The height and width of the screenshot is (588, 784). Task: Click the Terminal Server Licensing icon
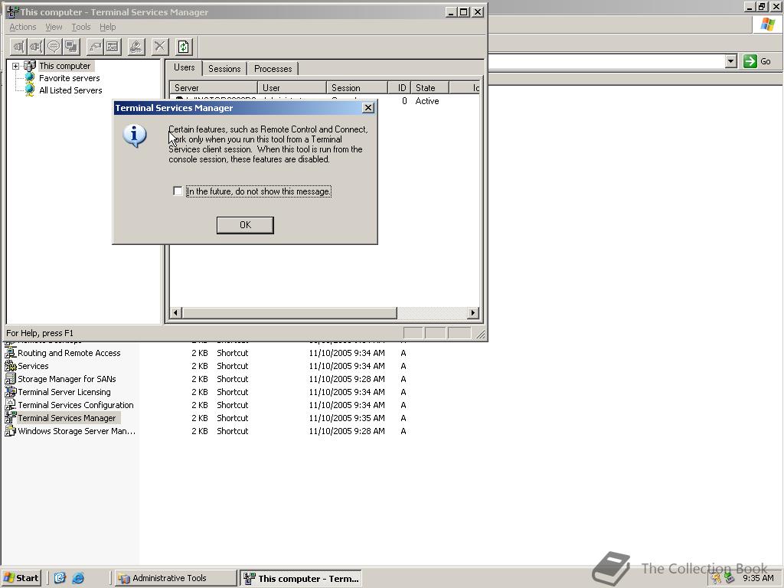click(x=10, y=392)
